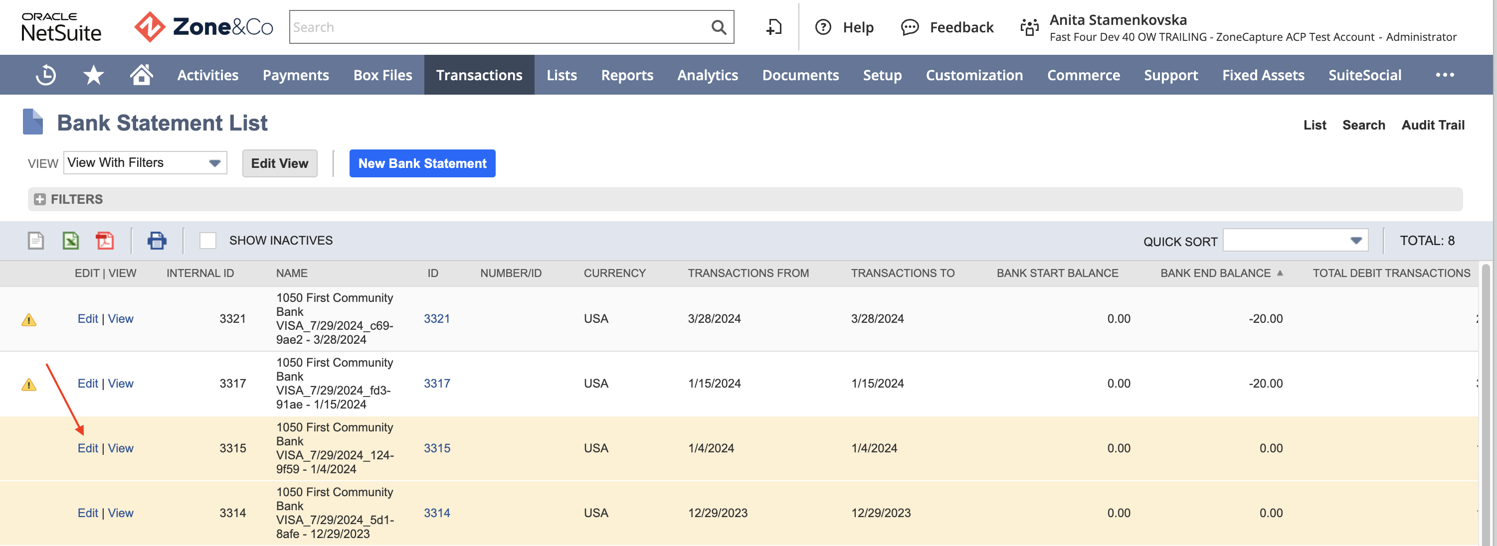This screenshot has height=546, width=1497.
Task: Export list to PDF icon
Action: [x=105, y=241]
